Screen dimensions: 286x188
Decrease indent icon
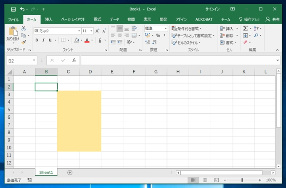pos(113,42)
